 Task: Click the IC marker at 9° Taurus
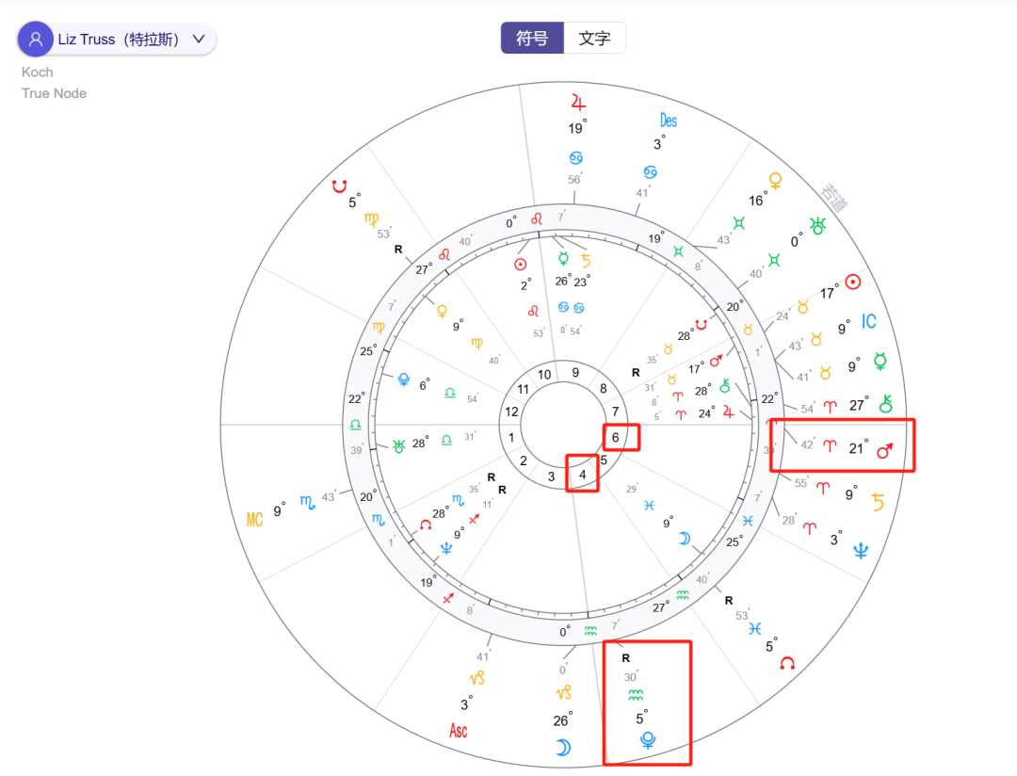tap(868, 321)
